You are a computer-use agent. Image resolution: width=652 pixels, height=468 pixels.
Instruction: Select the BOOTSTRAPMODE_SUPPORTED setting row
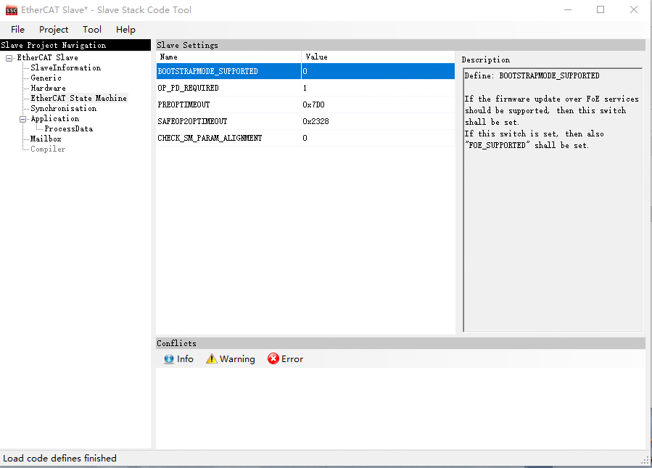tap(305, 71)
